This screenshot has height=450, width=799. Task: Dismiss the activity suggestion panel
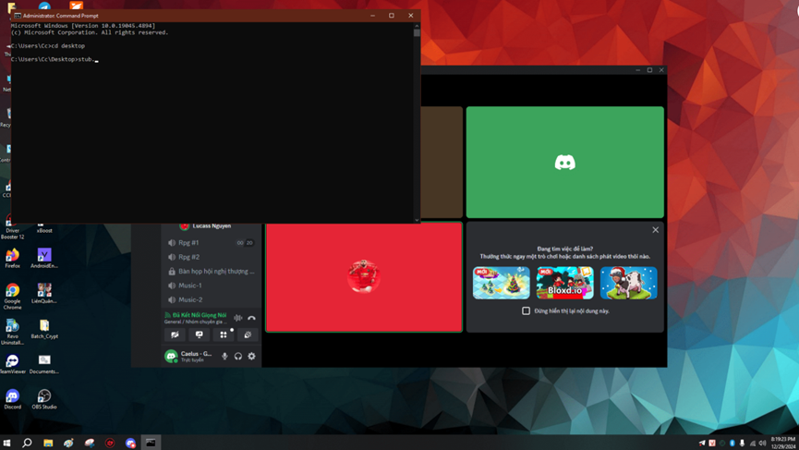(x=656, y=230)
